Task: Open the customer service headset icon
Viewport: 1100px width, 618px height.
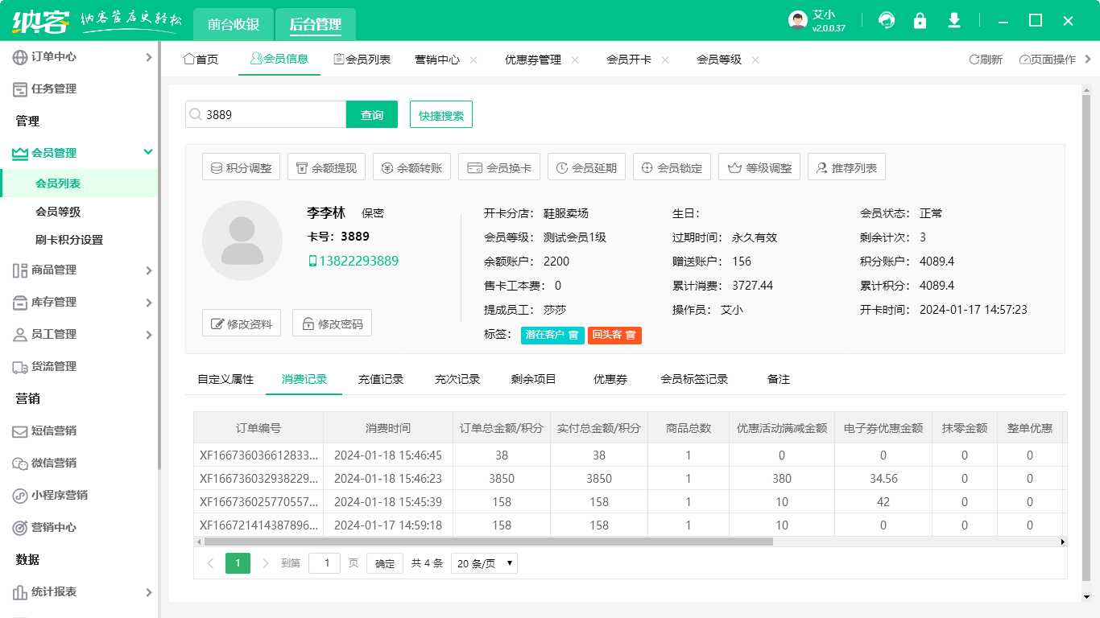Action: (x=886, y=20)
